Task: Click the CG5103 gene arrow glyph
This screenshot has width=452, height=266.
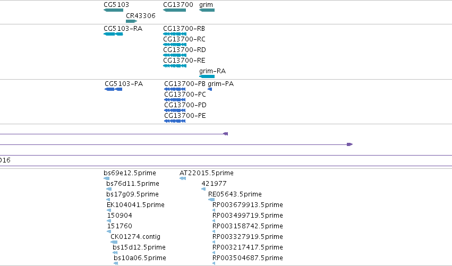Action: (113, 10)
